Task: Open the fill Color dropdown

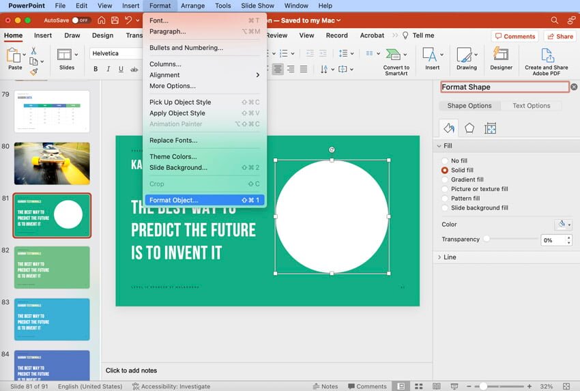Action: tap(563, 225)
